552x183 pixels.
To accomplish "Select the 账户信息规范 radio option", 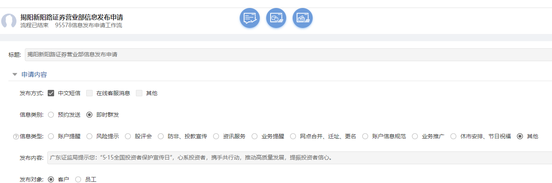I will (x=365, y=136).
